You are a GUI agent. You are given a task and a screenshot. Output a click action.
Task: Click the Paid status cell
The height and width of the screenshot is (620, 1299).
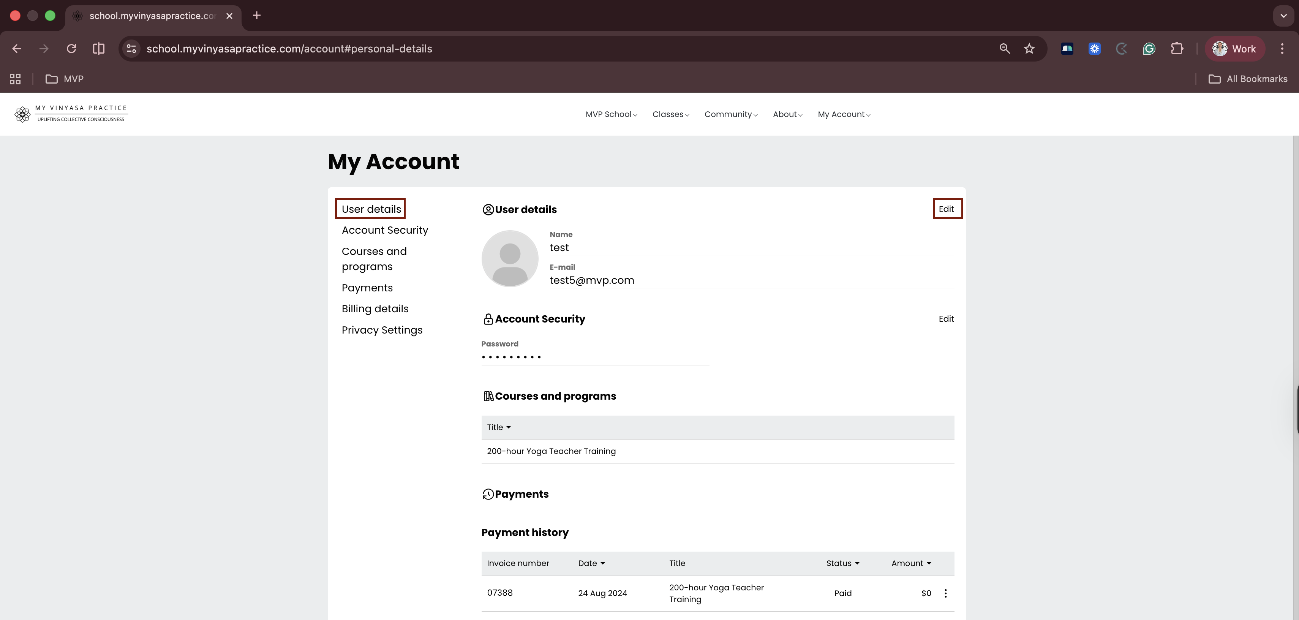[842, 593]
